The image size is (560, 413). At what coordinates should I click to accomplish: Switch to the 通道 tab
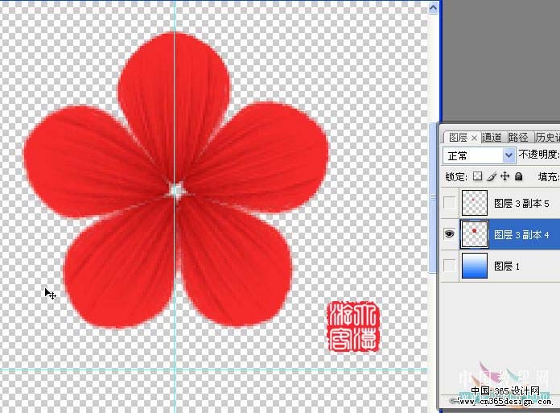tap(492, 137)
